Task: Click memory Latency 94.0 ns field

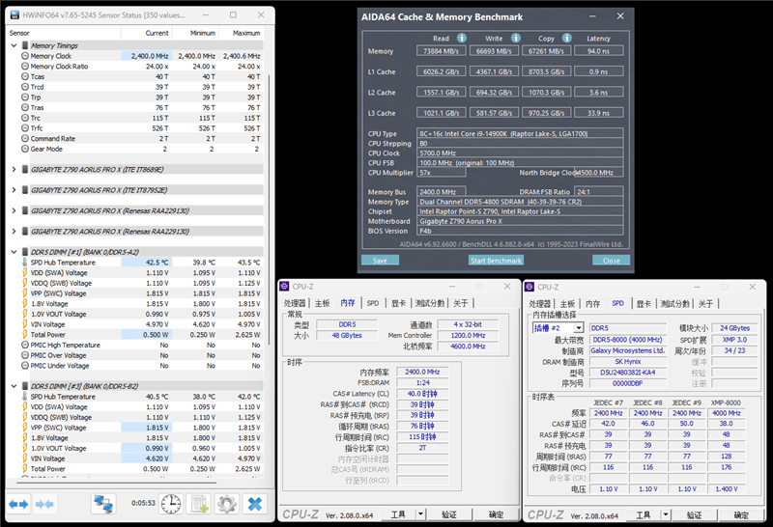Action: click(598, 51)
